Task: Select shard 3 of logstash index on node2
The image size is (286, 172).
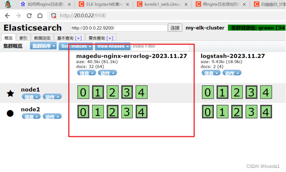Action: click(251, 111)
